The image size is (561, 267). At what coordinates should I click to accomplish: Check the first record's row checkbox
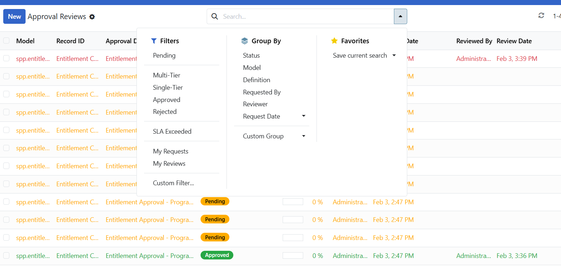[x=6, y=58]
